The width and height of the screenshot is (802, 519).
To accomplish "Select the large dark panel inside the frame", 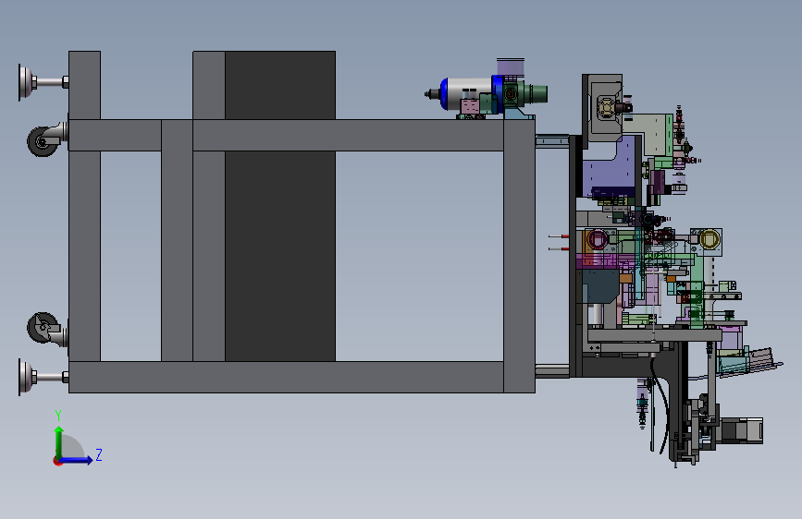I will coord(280,206).
